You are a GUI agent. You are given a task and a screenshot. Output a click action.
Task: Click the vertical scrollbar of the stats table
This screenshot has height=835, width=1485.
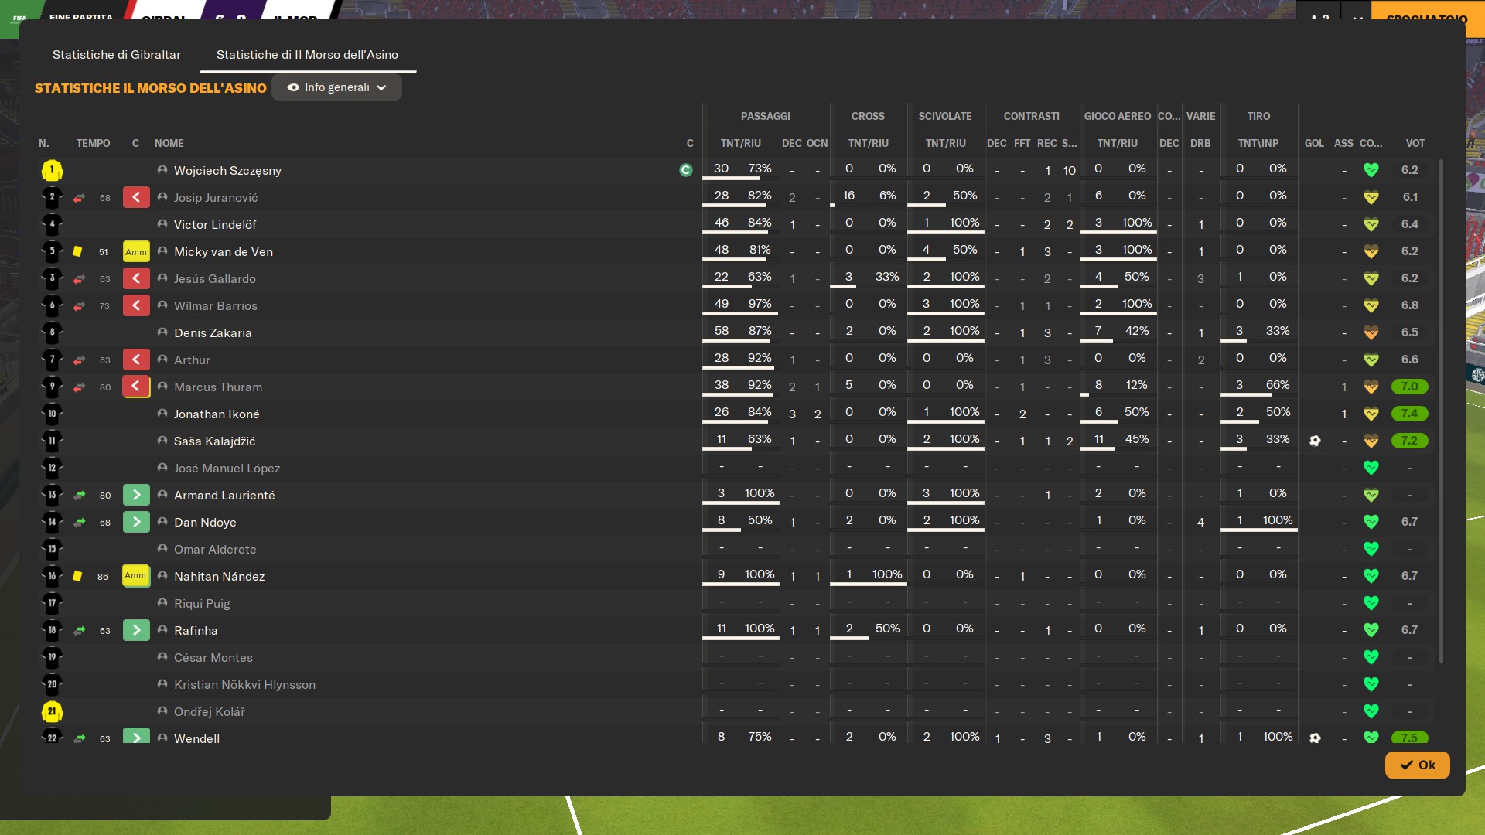click(x=1441, y=410)
